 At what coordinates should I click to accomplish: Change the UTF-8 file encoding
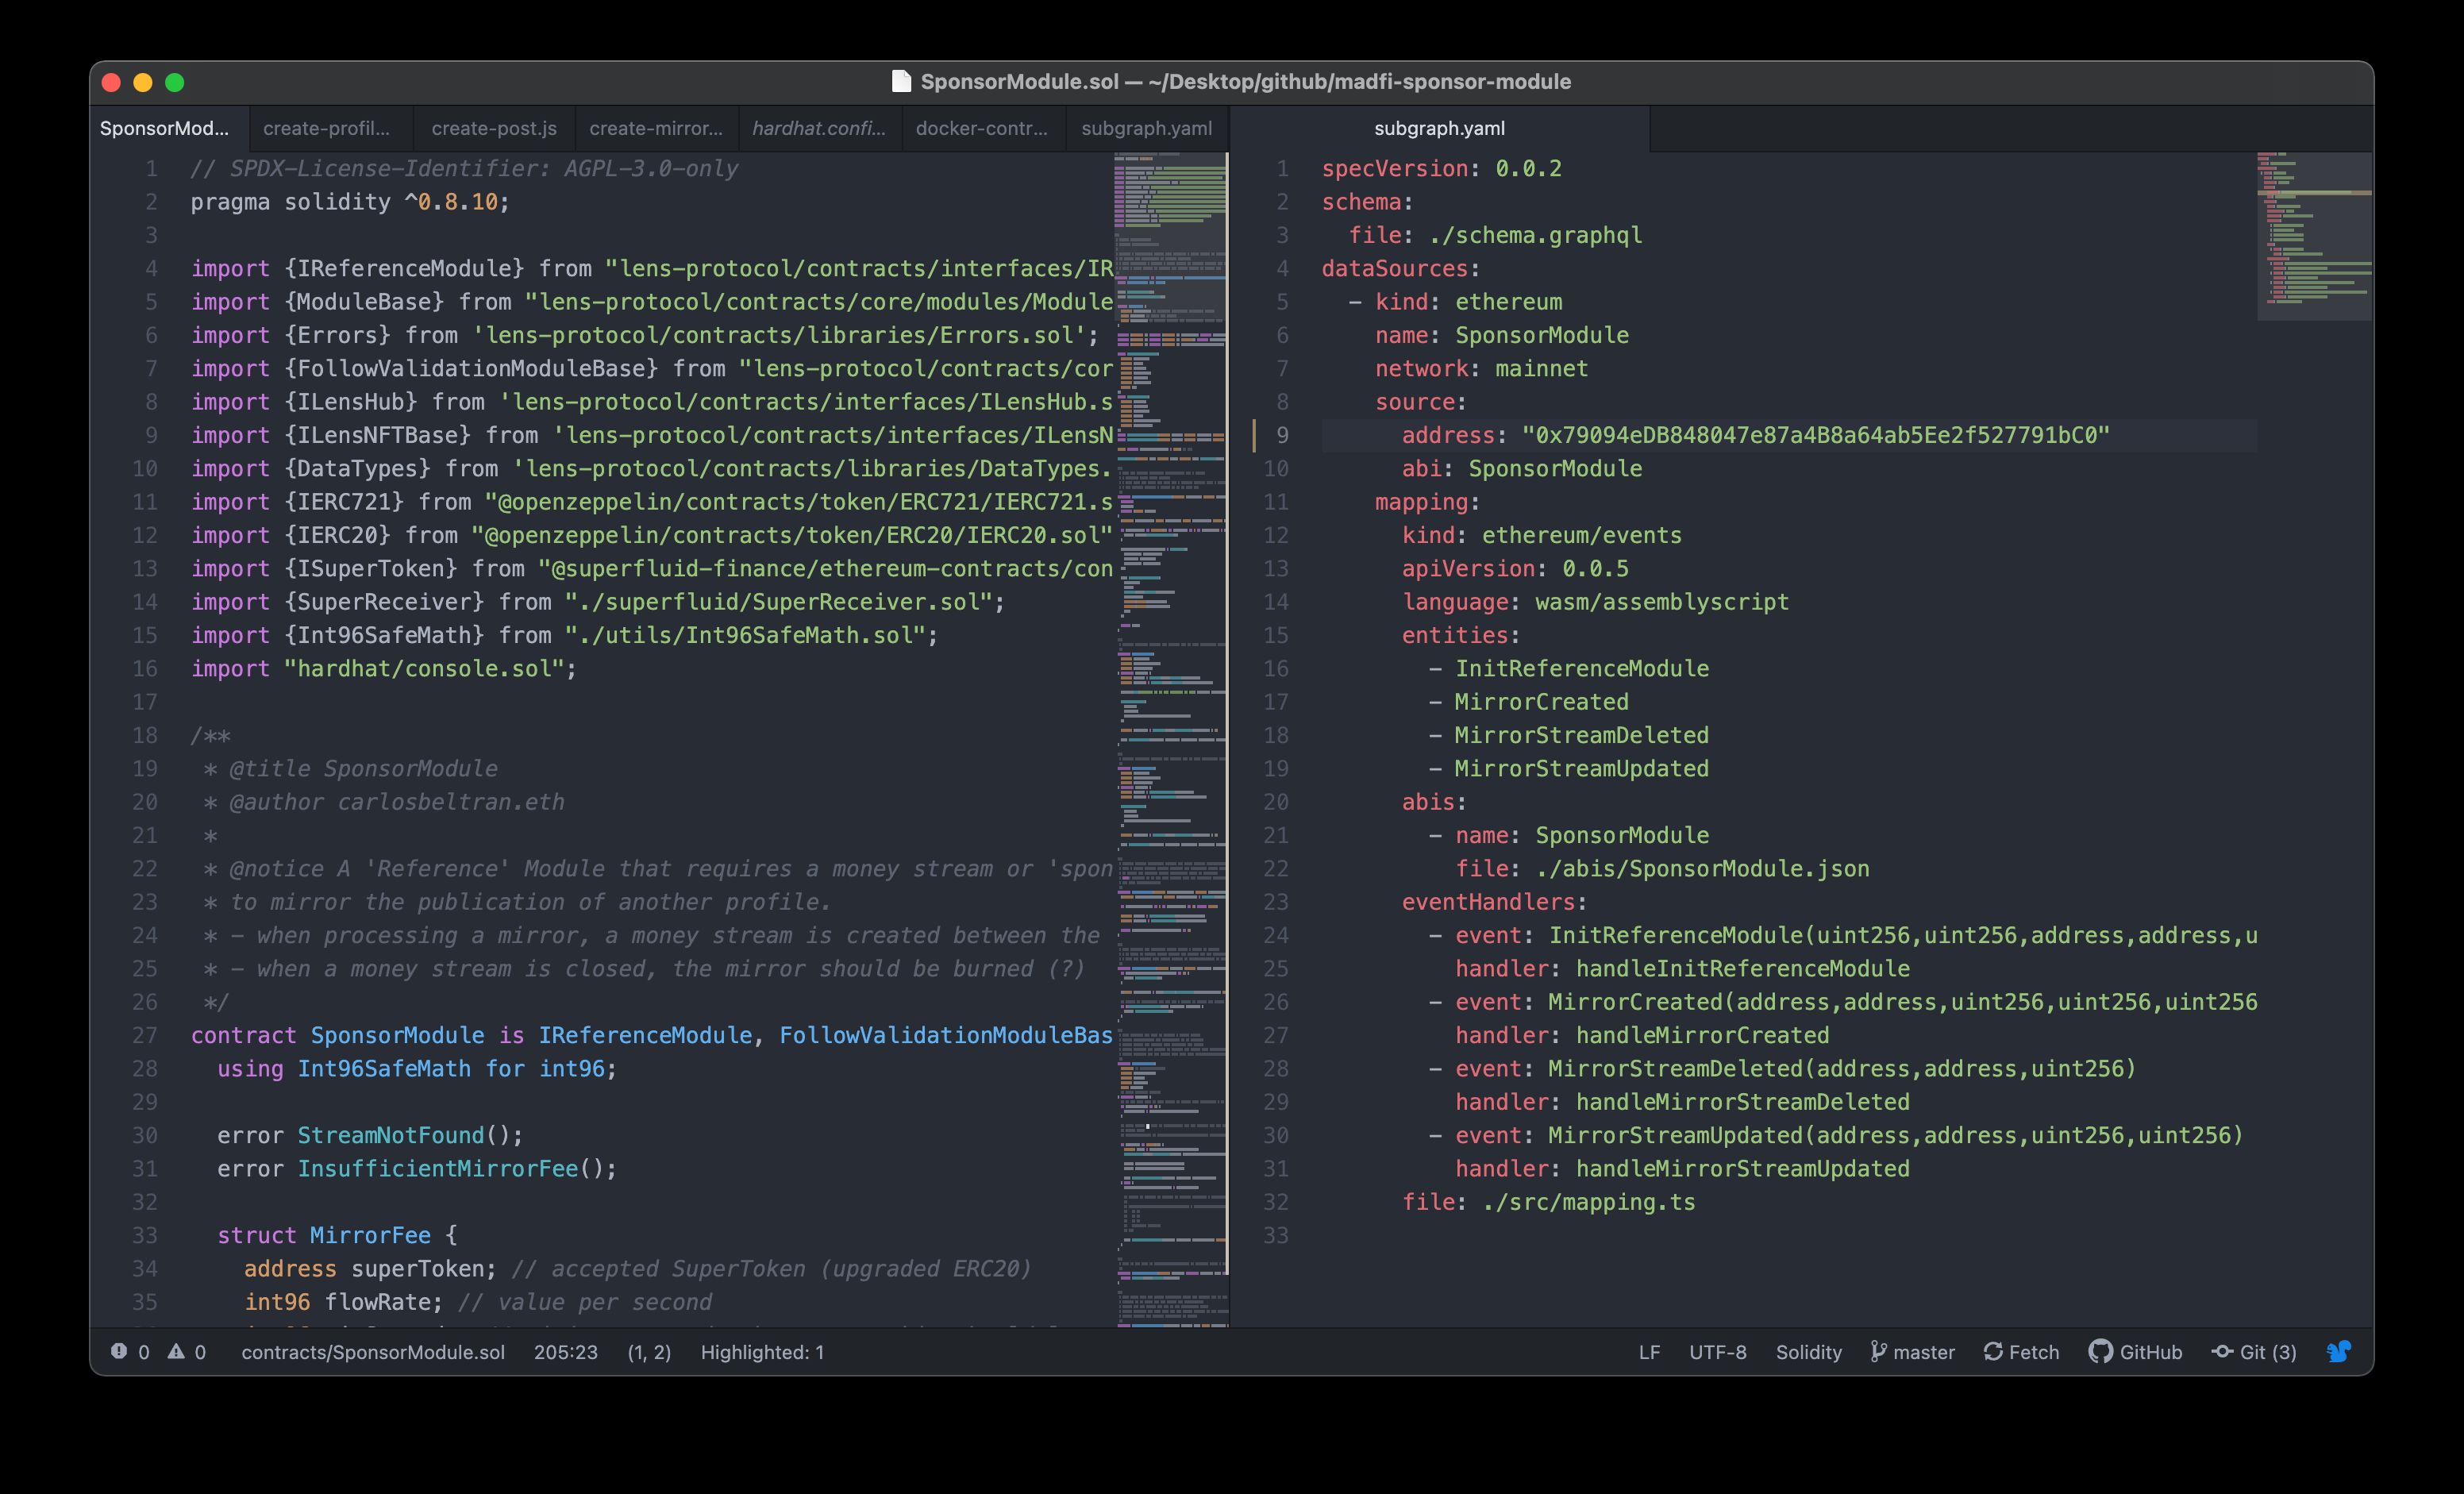1718,1352
